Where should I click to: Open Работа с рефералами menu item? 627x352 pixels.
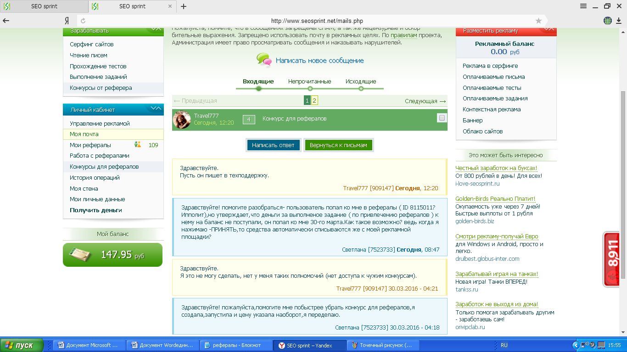coord(100,156)
